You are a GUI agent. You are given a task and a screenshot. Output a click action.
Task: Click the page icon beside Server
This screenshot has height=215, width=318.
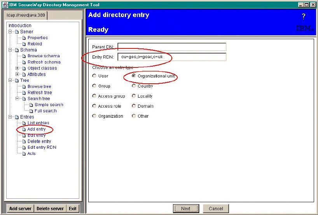click(17, 32)
